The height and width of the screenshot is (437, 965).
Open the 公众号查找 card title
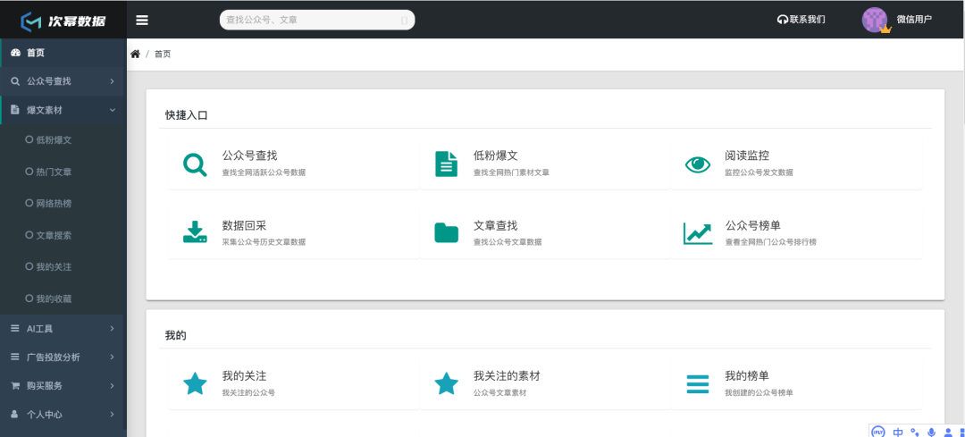coord(250,155)
